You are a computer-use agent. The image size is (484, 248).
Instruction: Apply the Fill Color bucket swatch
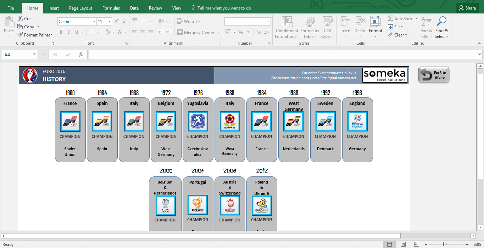click(x=107, y=32)
